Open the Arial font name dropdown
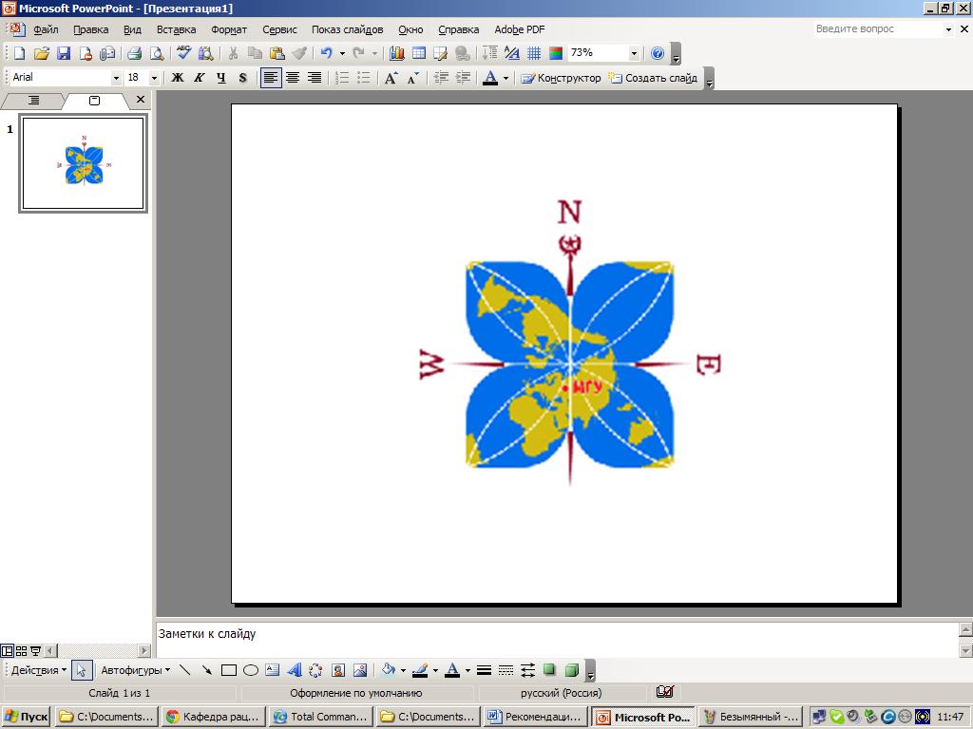 (x=116, y=78)
